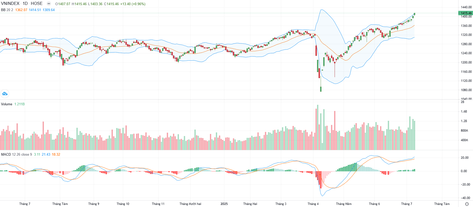Click Tháng Mười hai on the time axis
The width and height of the screenshot is (473, 207).
pos(190,204)
